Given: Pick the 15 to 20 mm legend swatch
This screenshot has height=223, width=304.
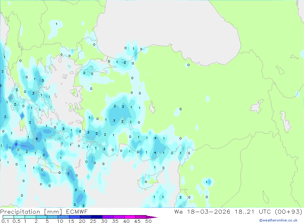Looking at the screenshot, I should [x=75, y=217].
